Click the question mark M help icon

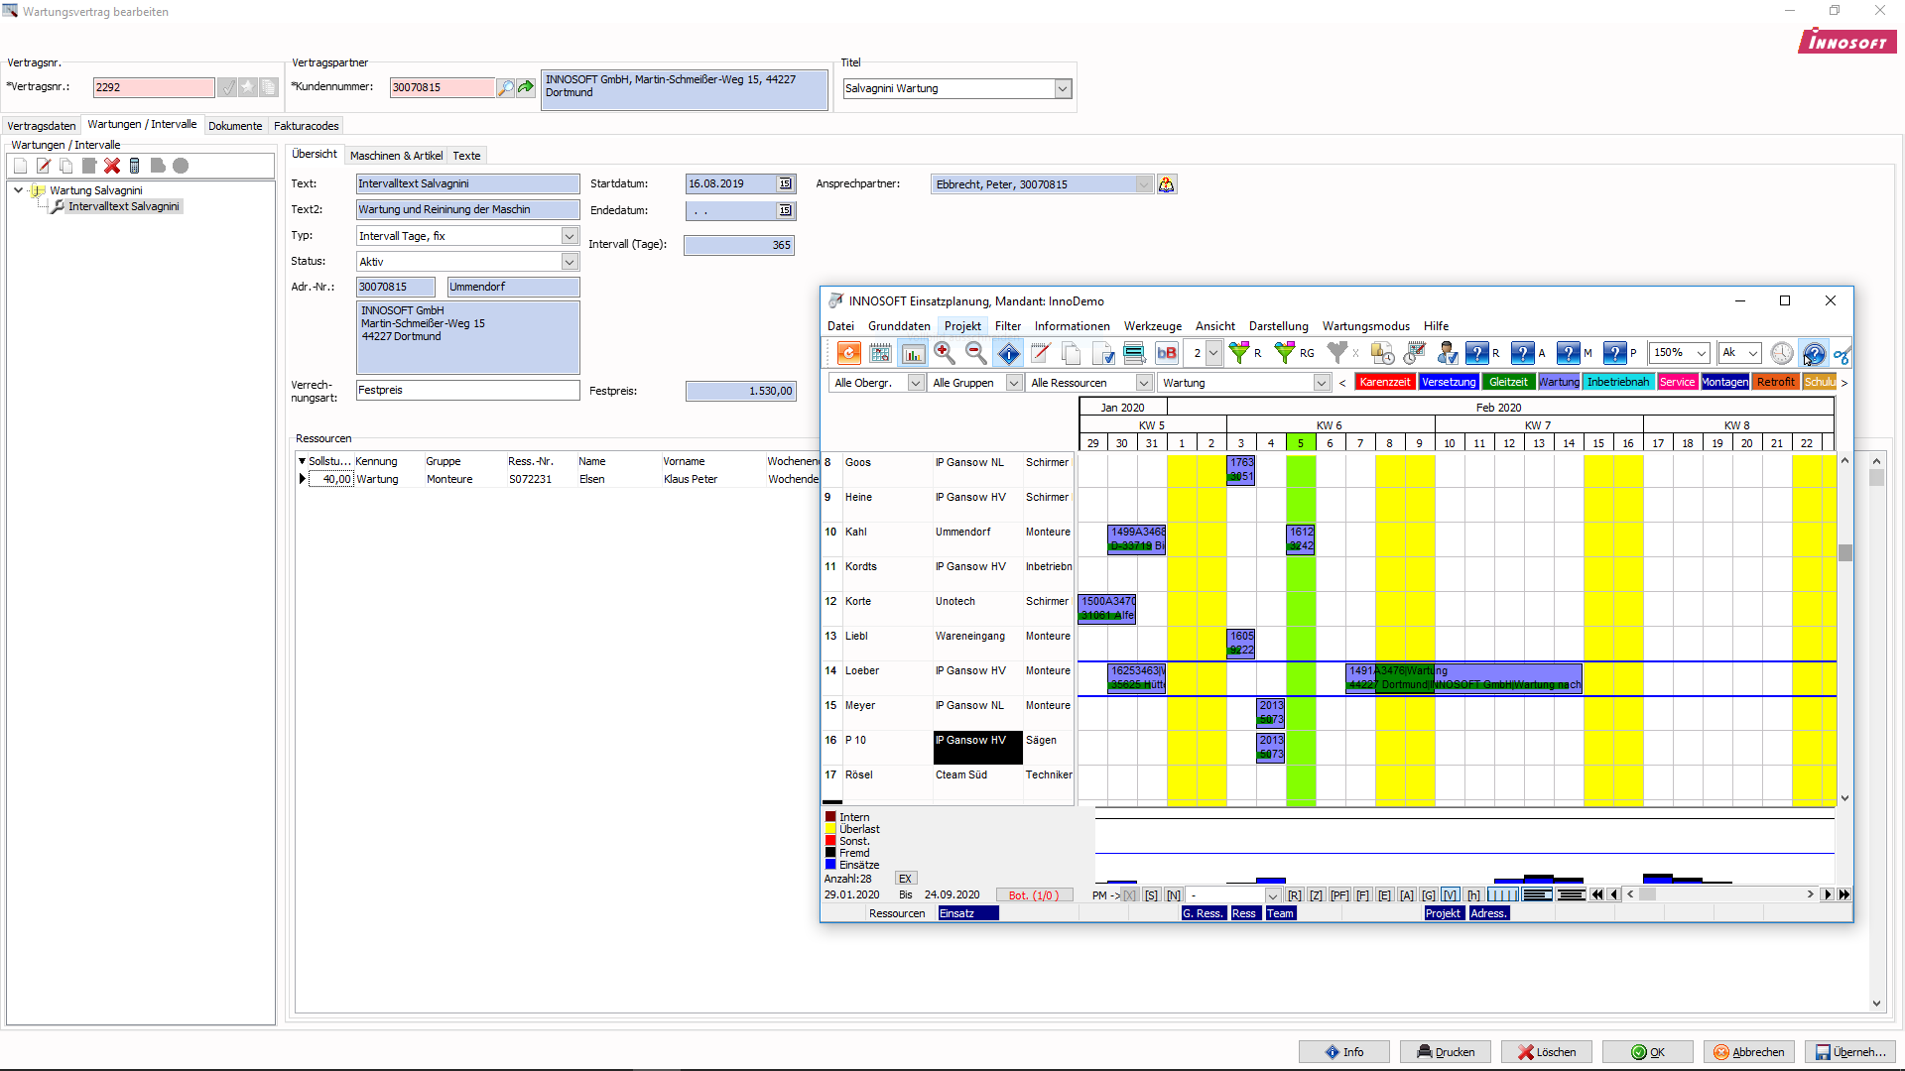pyautogui.click(x=1573, y=353)
